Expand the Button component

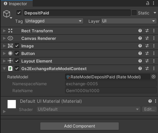coord(4,53)
